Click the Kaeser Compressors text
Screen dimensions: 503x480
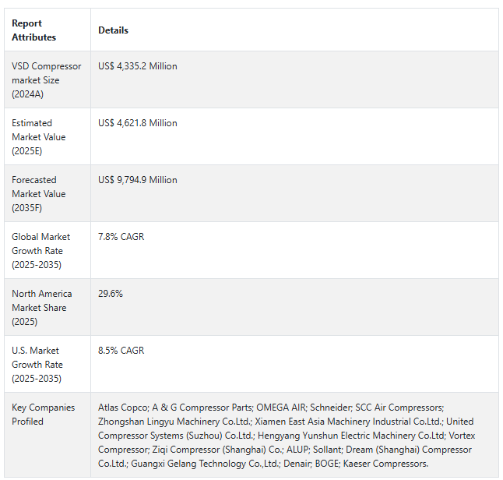385,464
